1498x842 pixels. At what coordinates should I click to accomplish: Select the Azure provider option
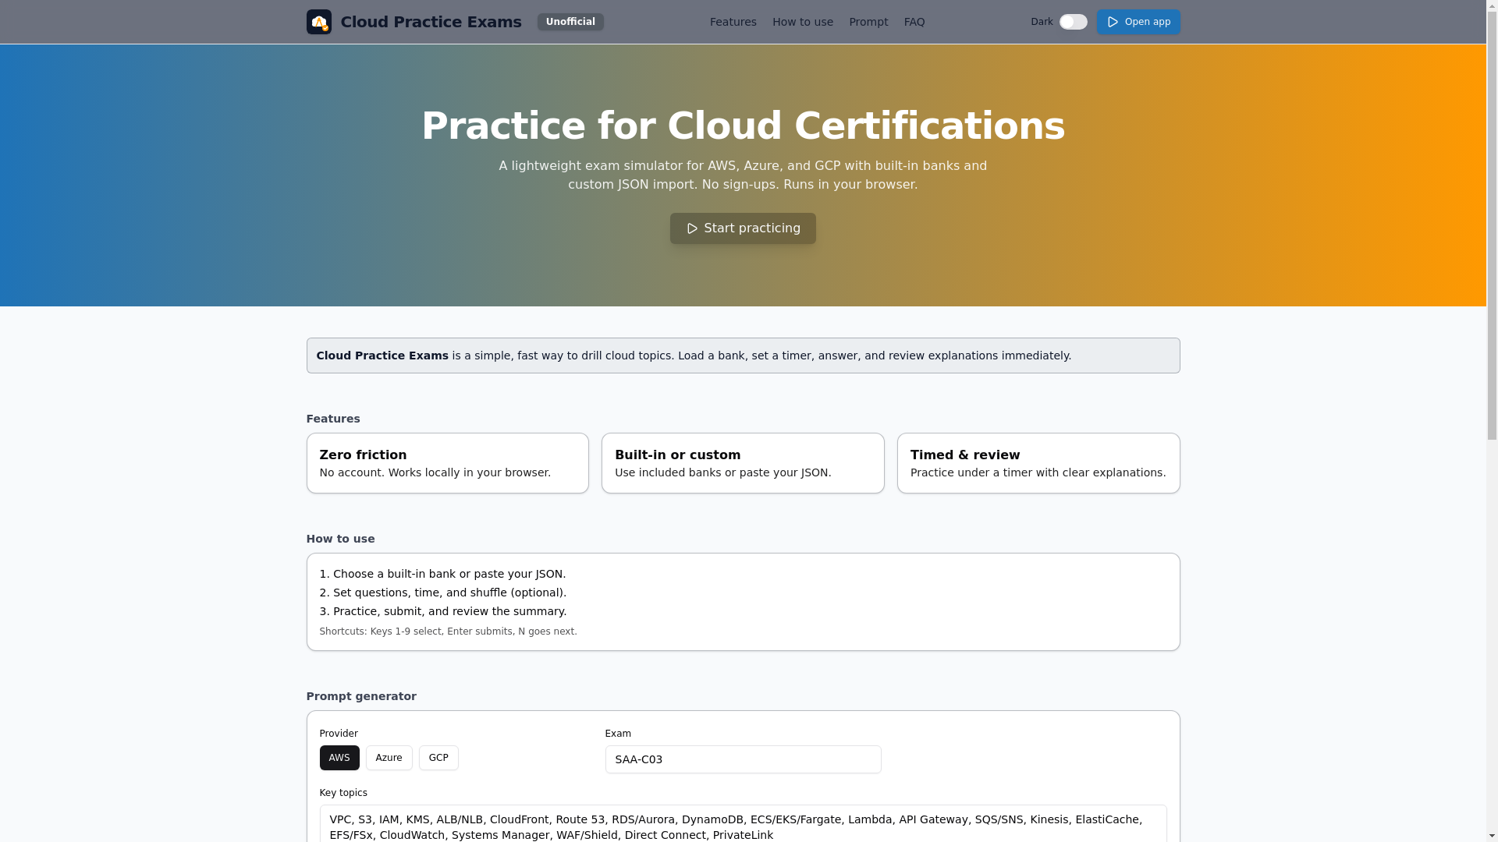click(389, 758)
